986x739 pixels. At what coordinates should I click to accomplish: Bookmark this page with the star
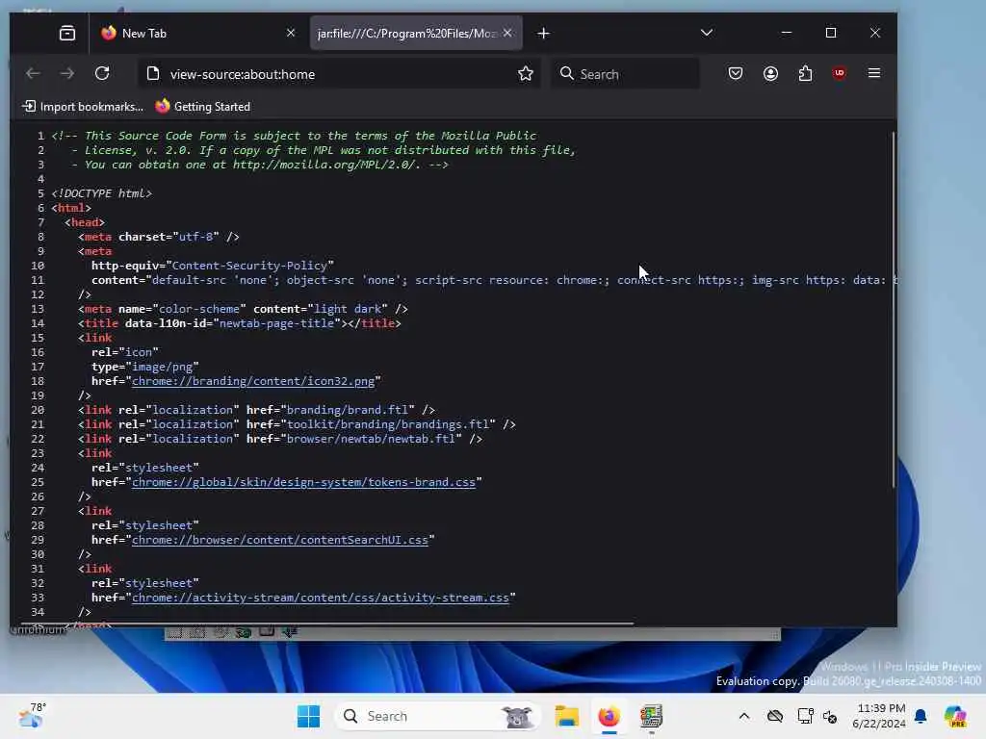click(526, 73)
